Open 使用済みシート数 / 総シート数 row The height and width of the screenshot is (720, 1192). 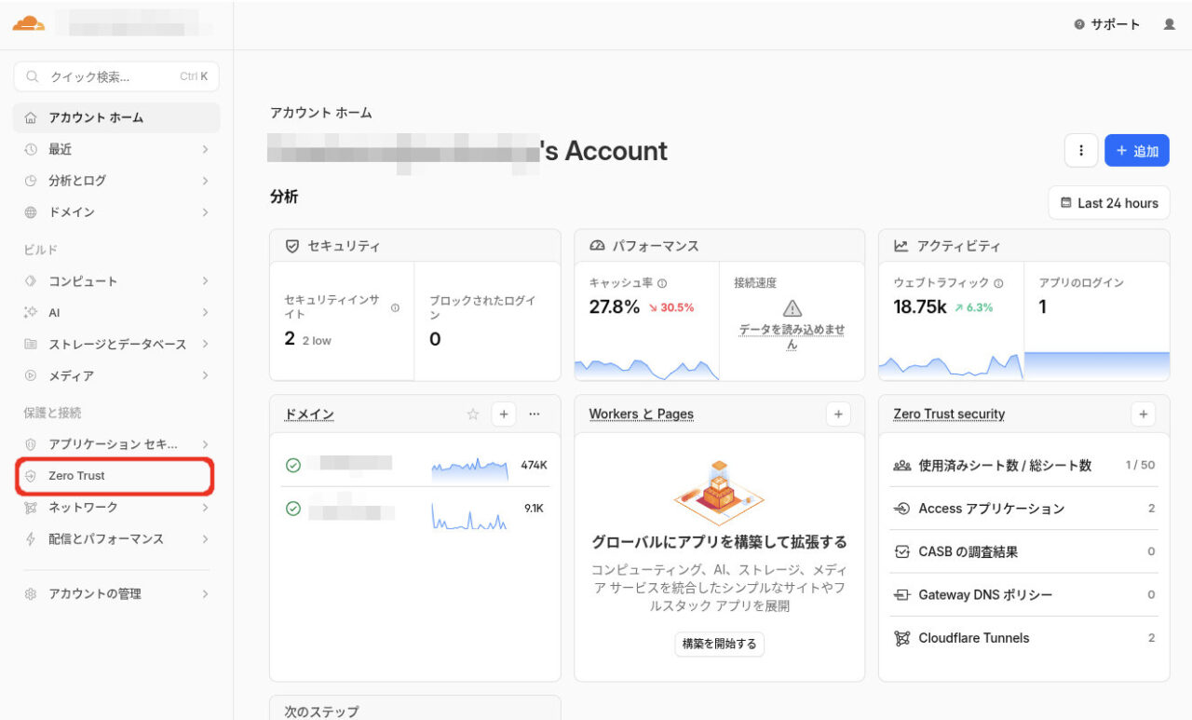pyautogui.click(x=1023, y=465)
